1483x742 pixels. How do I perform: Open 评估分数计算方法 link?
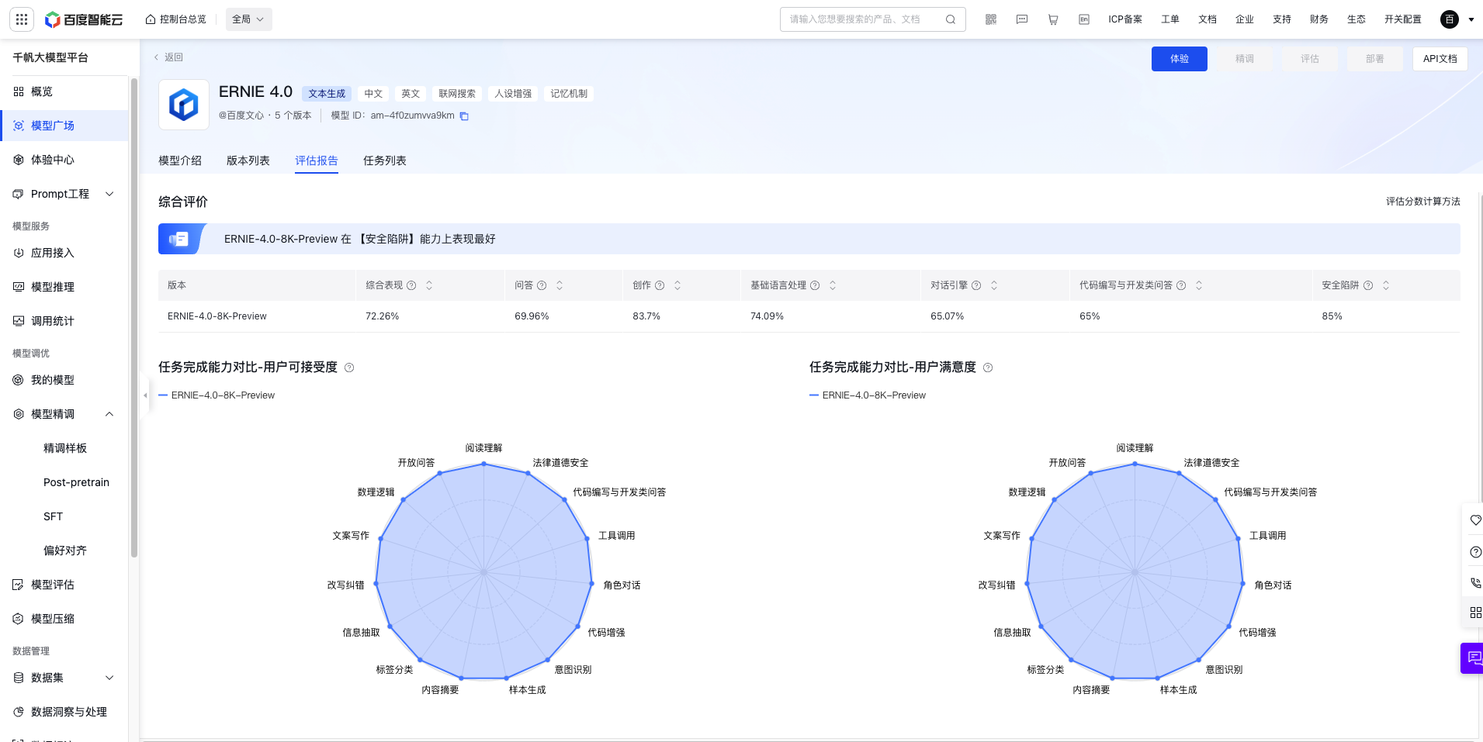(1423, 202)
